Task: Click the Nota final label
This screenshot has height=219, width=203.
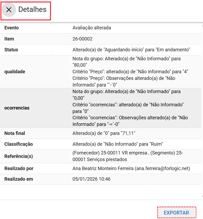Action: tap(15, 133)
